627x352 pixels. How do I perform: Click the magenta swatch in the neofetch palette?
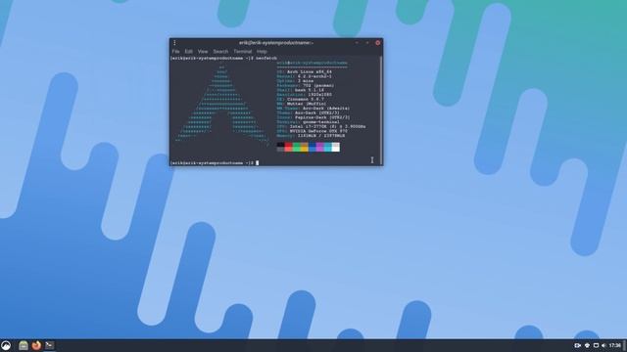click(320, 148)
